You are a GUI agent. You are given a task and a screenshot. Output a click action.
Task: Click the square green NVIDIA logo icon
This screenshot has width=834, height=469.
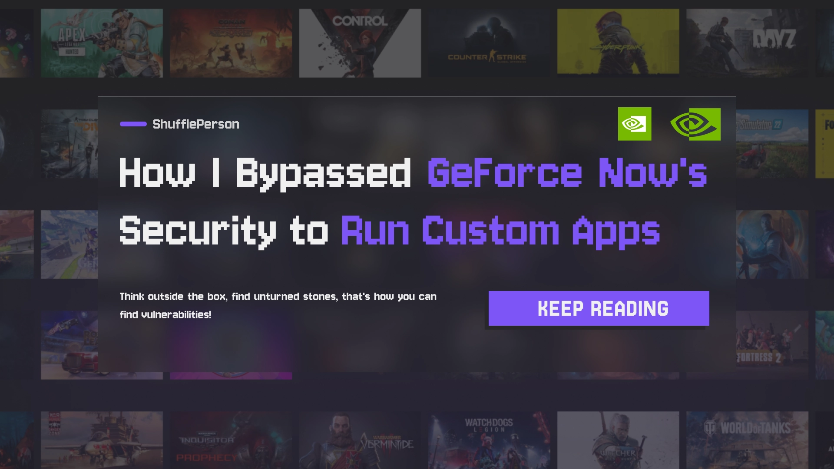[635, 124]
